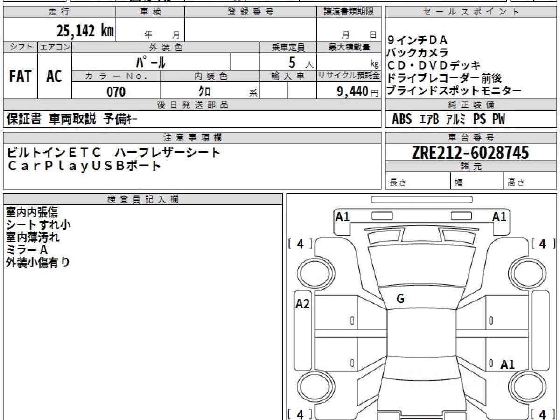Click the A1 mark at top-right bumper corner

coord(499,217)
